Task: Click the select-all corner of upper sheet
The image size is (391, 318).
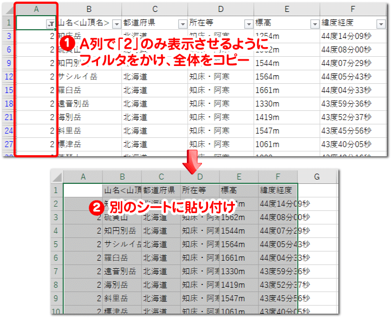Action: 9,9
